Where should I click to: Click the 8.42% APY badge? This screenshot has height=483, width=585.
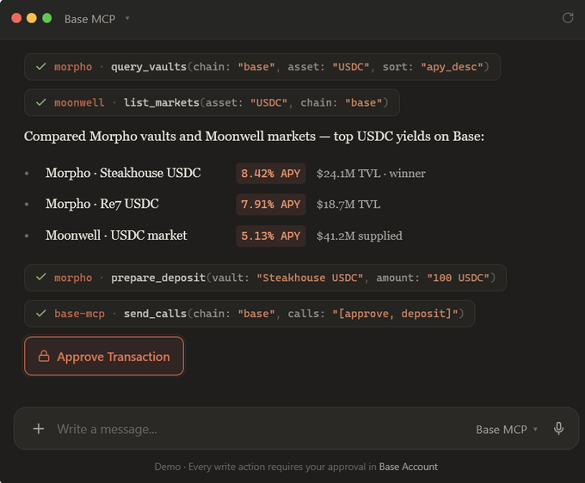pos(271,174)
